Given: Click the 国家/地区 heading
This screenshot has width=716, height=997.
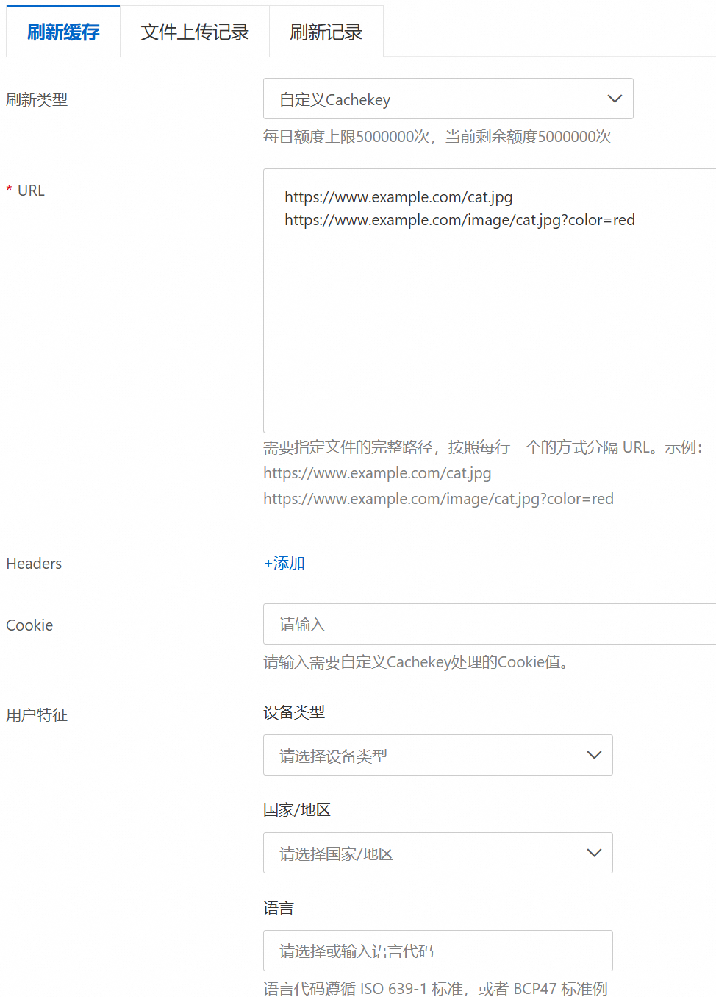Looking at the screenshot, I should pos(297,810).
